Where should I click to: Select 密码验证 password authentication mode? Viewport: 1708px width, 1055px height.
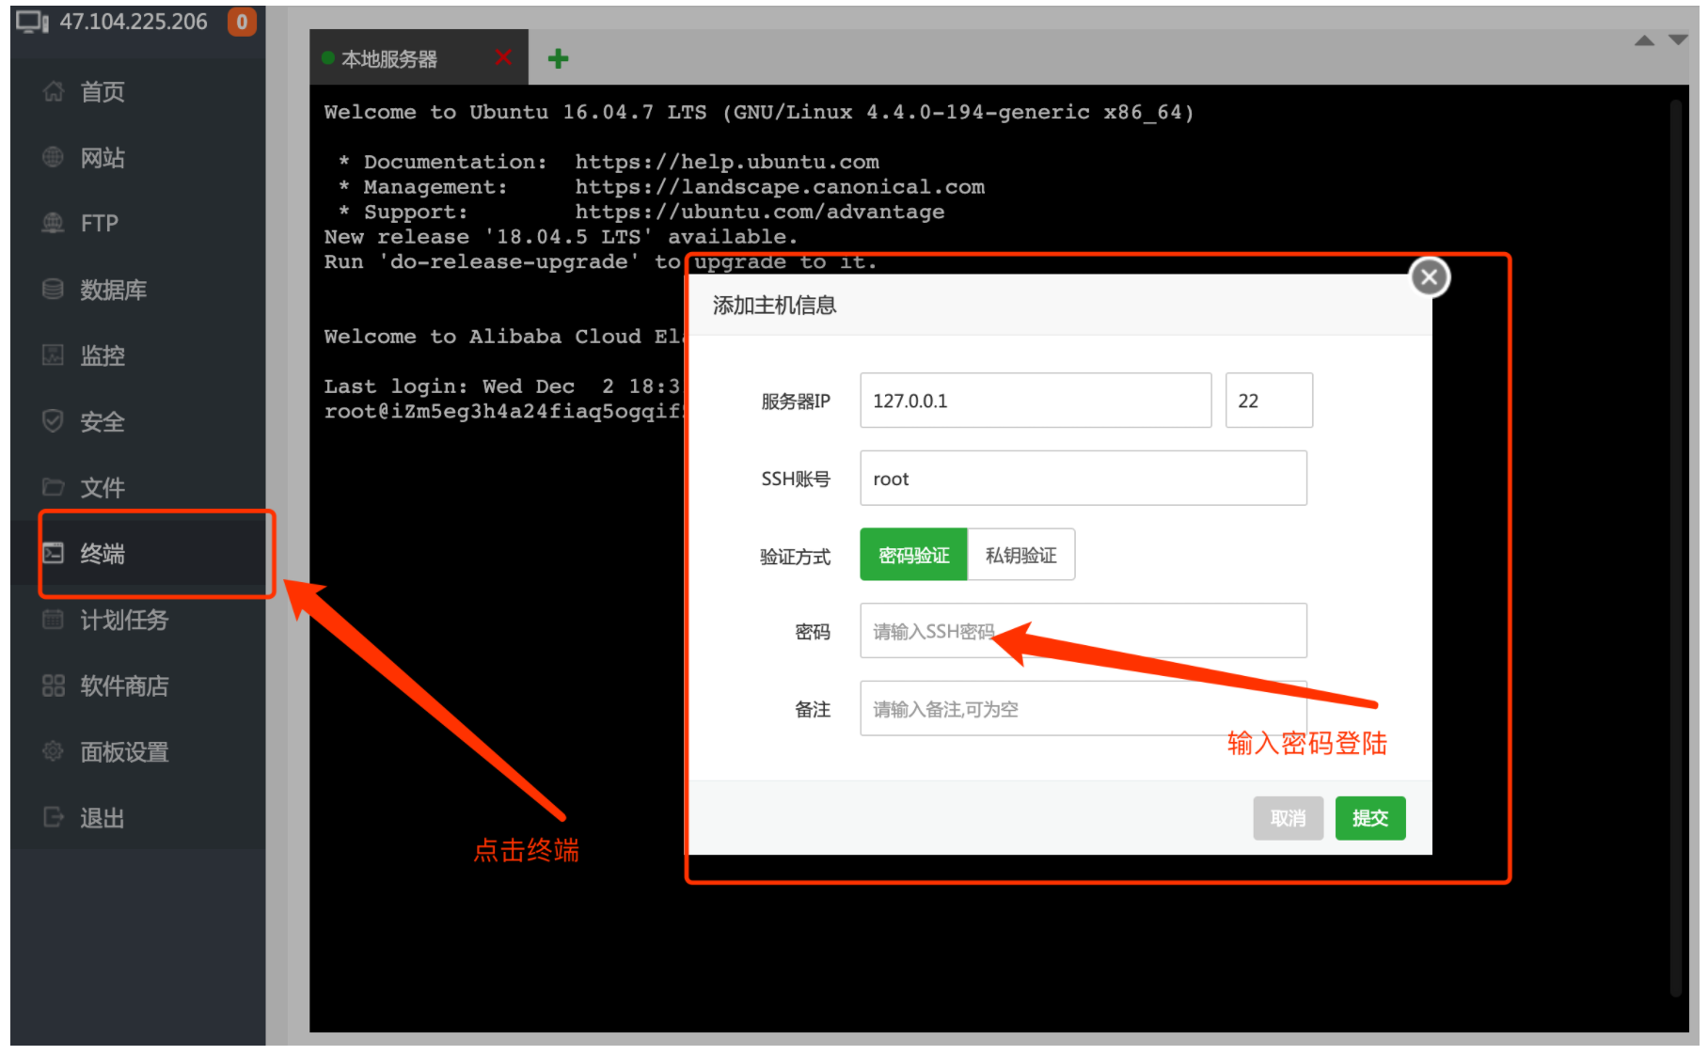tap(912, 554)
